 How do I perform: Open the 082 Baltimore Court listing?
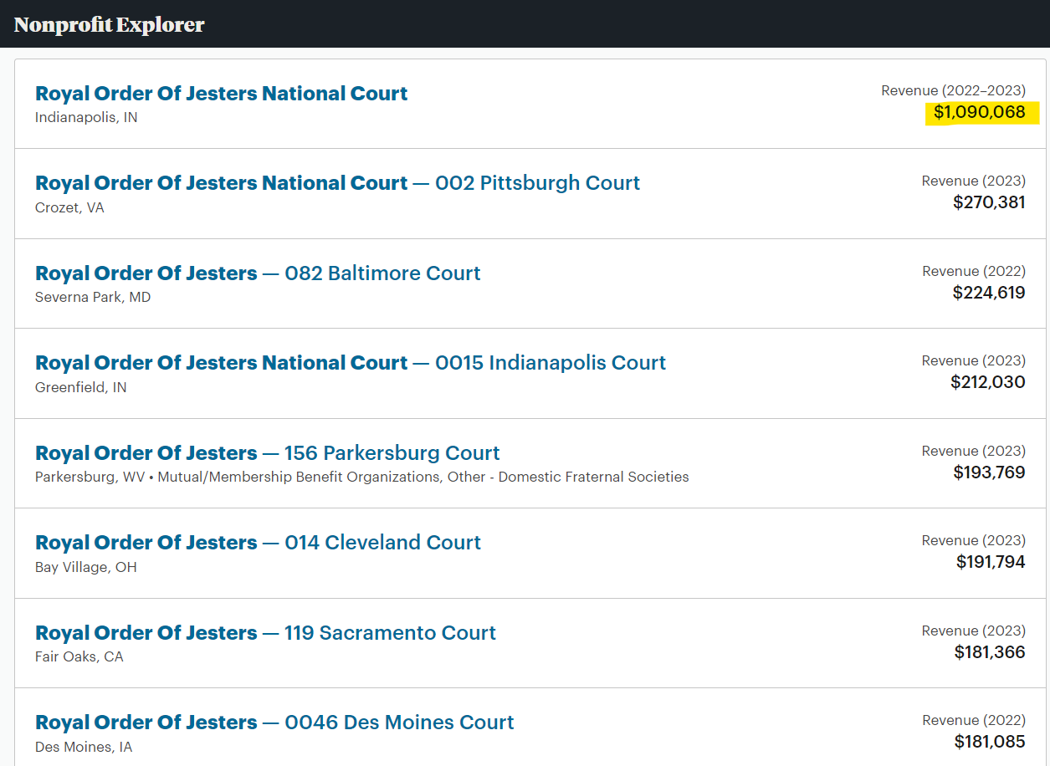tap(258, 273)
